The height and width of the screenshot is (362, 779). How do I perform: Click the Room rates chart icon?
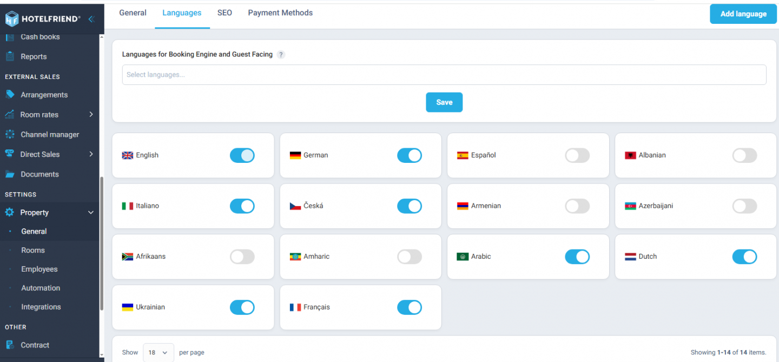(x=10, y=115)
